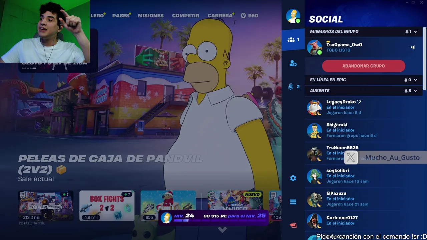Mute TsuOyama_OwO with speaker icon
The width and height of the screenshot is (427, 240).
pyautogui.click(x=413, y=47)
